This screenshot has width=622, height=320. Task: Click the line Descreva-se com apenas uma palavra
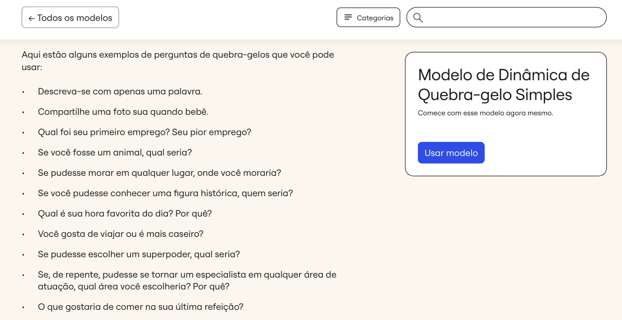pos(120,92)
